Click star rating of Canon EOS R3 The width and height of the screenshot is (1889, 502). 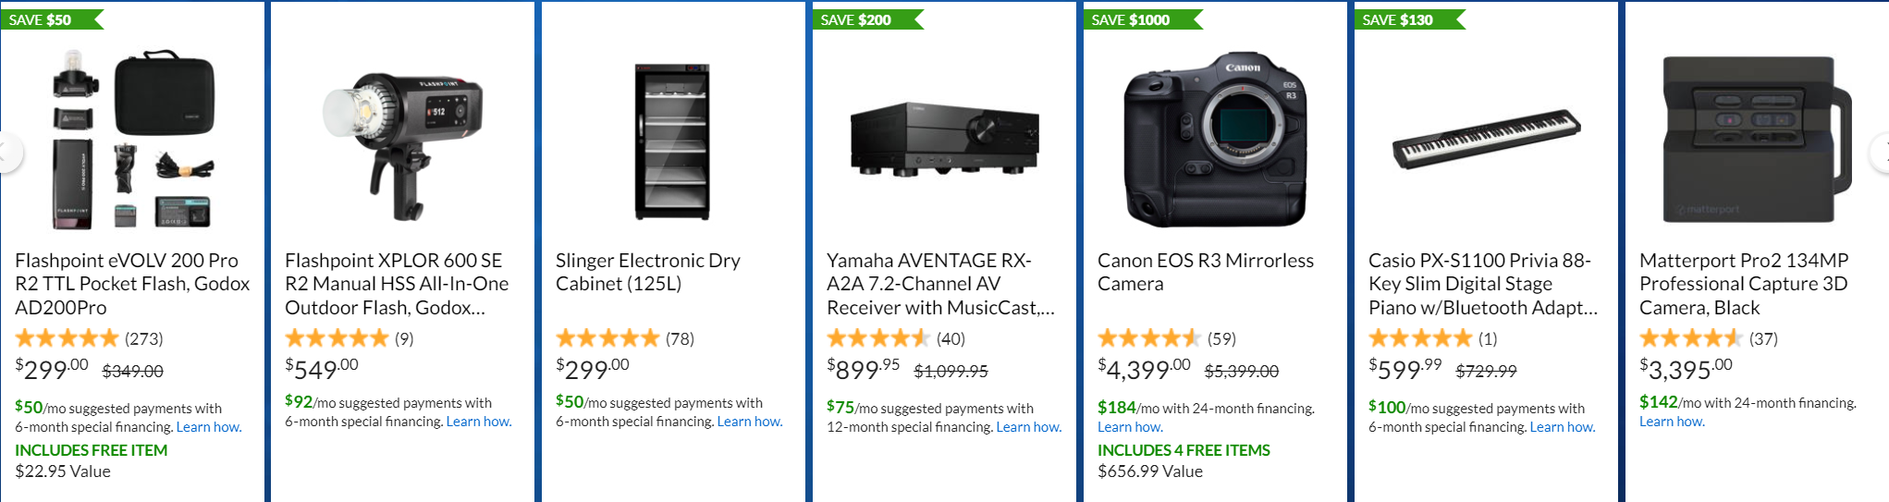[x=1149, y=338]
